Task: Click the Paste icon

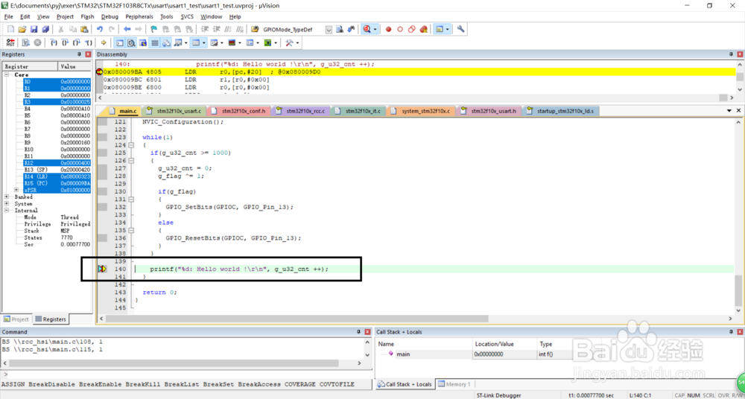Action: tap(84, 30)
